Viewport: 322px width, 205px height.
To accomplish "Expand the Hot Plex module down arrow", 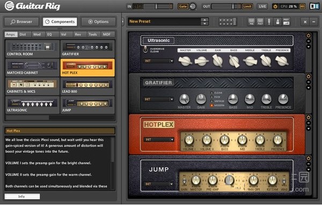I will click(x=309, y=129).
